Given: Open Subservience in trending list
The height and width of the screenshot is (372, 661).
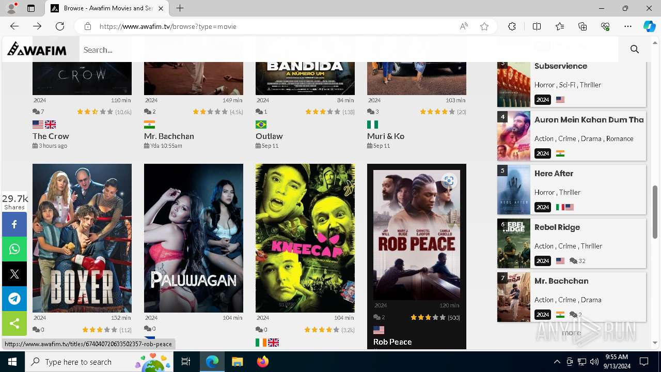Looking at the screenshot, I should 561,66.
